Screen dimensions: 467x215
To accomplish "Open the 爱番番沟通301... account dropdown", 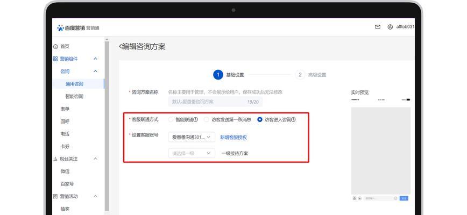I will pos(192,137).
